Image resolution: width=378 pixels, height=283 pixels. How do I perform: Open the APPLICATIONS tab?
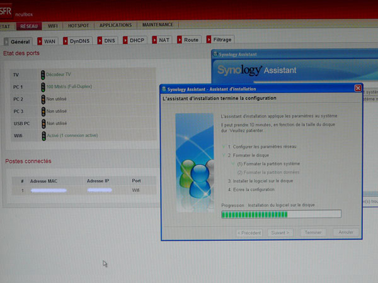click(115, 25)
